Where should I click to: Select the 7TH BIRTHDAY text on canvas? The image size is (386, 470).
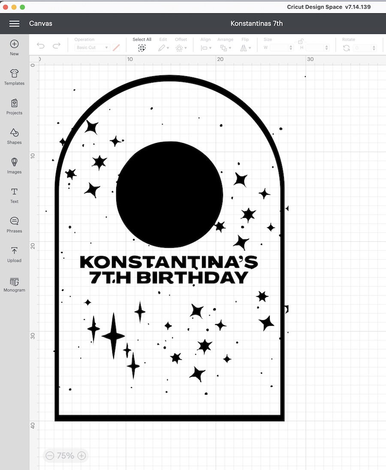click(x=169, y=277)
